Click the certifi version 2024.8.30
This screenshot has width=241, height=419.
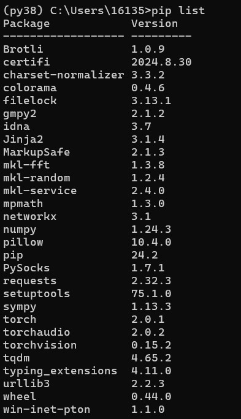[x=161, y=62]
